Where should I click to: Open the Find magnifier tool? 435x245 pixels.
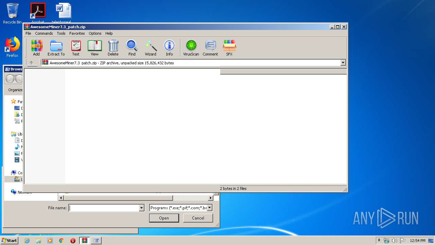[x=132, y=48]
